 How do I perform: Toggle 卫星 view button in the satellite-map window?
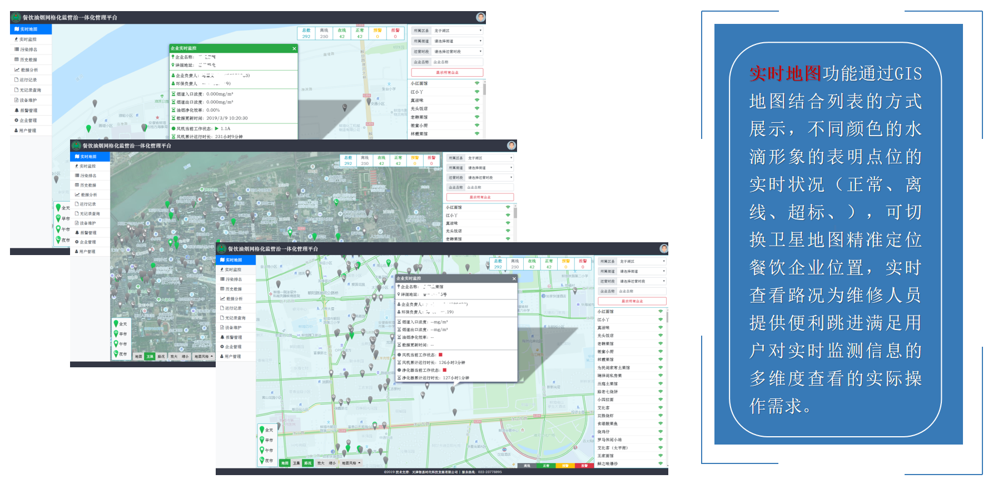pos(150,356)
